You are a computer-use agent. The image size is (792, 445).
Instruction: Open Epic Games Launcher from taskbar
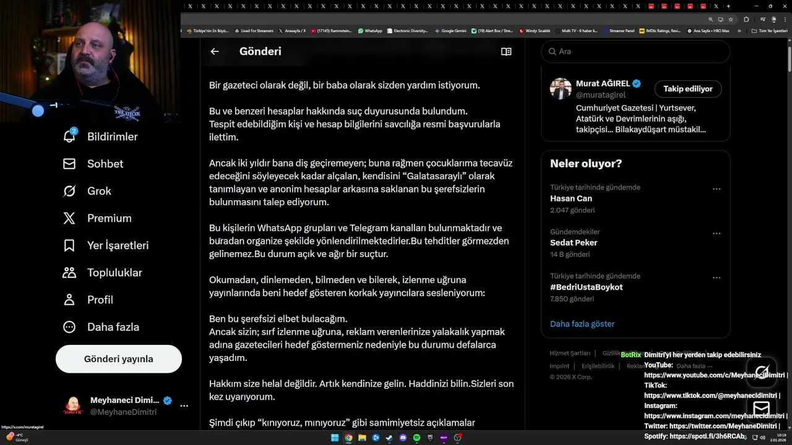click(x=430, y=438)
